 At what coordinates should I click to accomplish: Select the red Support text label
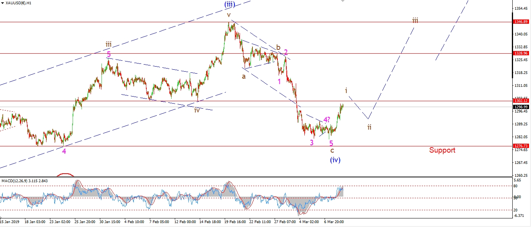click(442, 150)
